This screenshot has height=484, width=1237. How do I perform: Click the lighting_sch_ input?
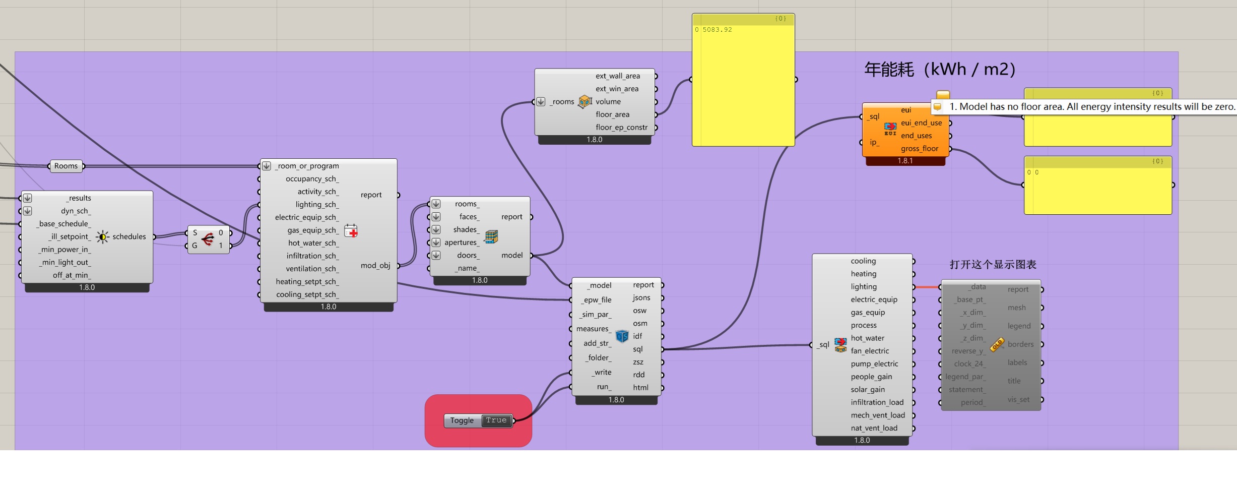tap(317, 205)
